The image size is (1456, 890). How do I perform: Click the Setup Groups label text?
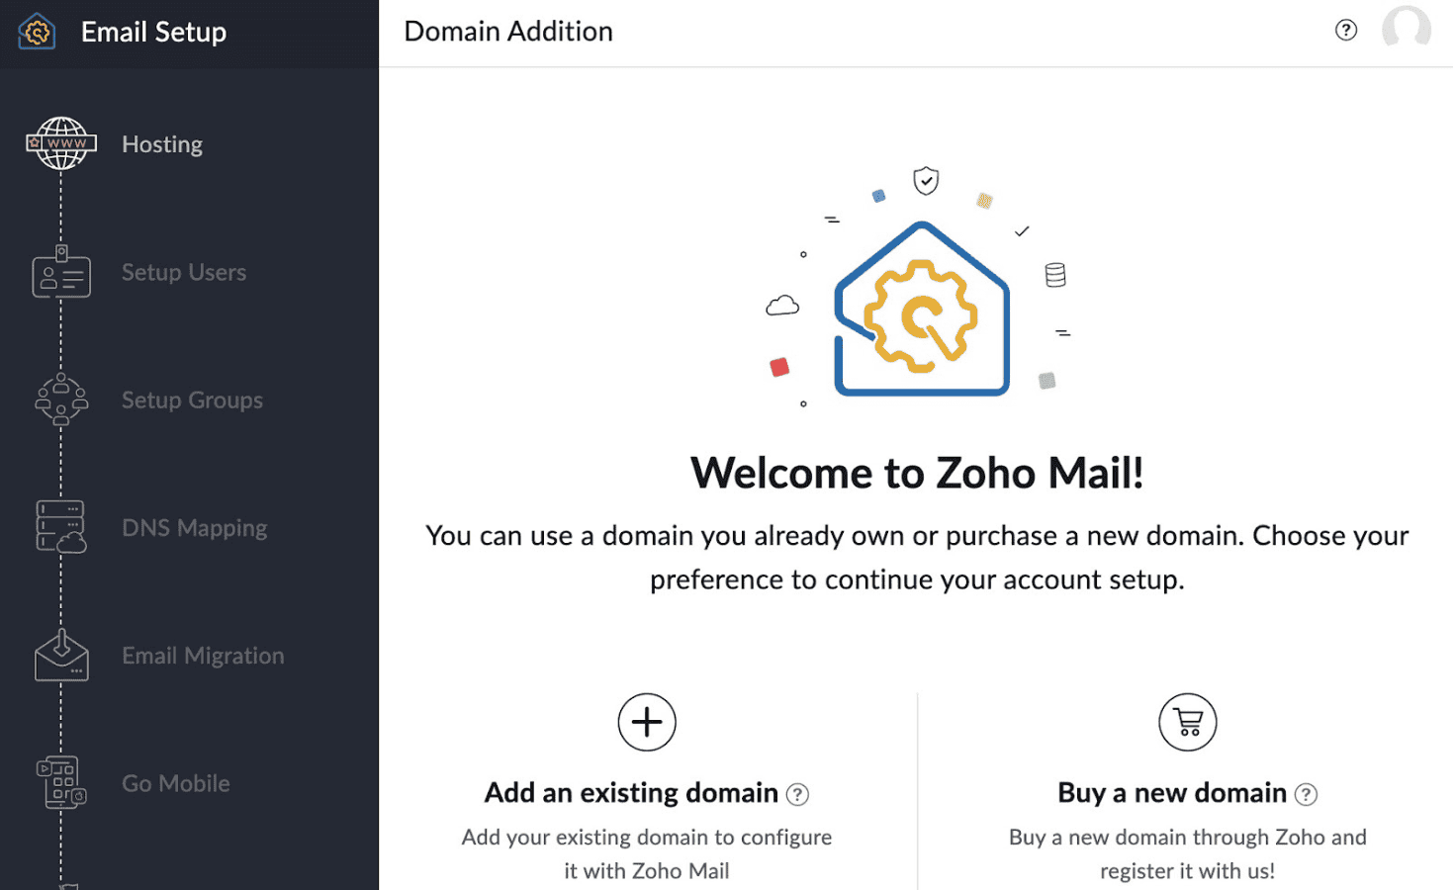[x=192, y=400]
